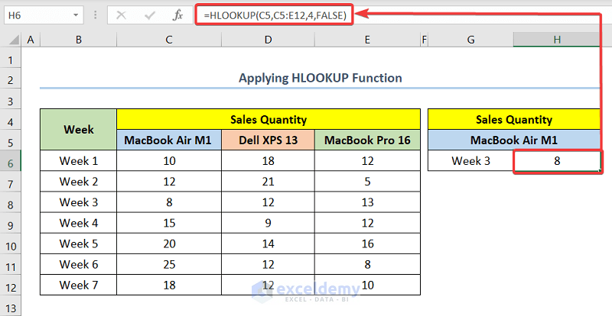This screenshot has width=612, height=316.
Task: Click the 'MacBook Pro 16' header cell
Action: (367, 140)
